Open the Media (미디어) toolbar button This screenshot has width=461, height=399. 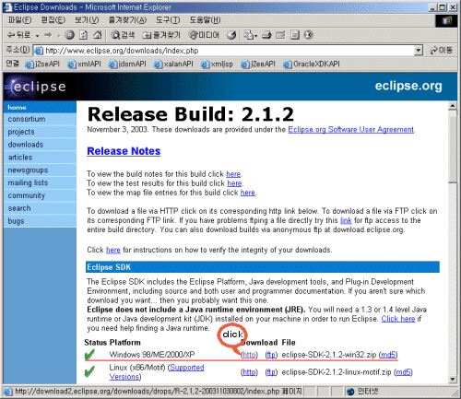pos(204,35)
